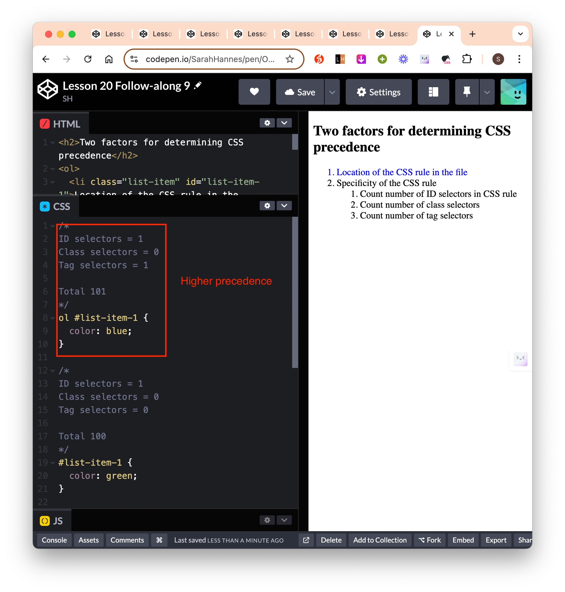Screen dimensions: 565x592
Task: Reload the current page
Action: 88,59
